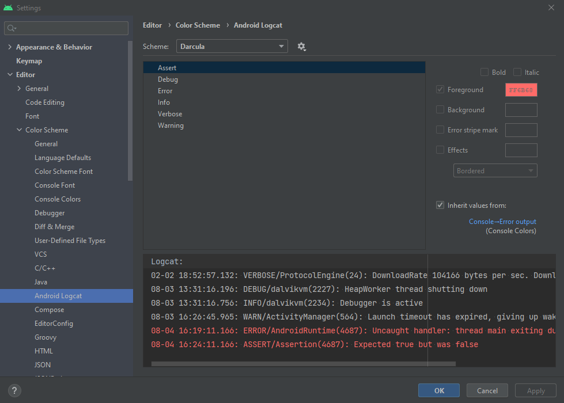Image resolution: width=564 pixels, height=403 pixels.
Task: Click the help question mark icon
Action: point(15,390)
